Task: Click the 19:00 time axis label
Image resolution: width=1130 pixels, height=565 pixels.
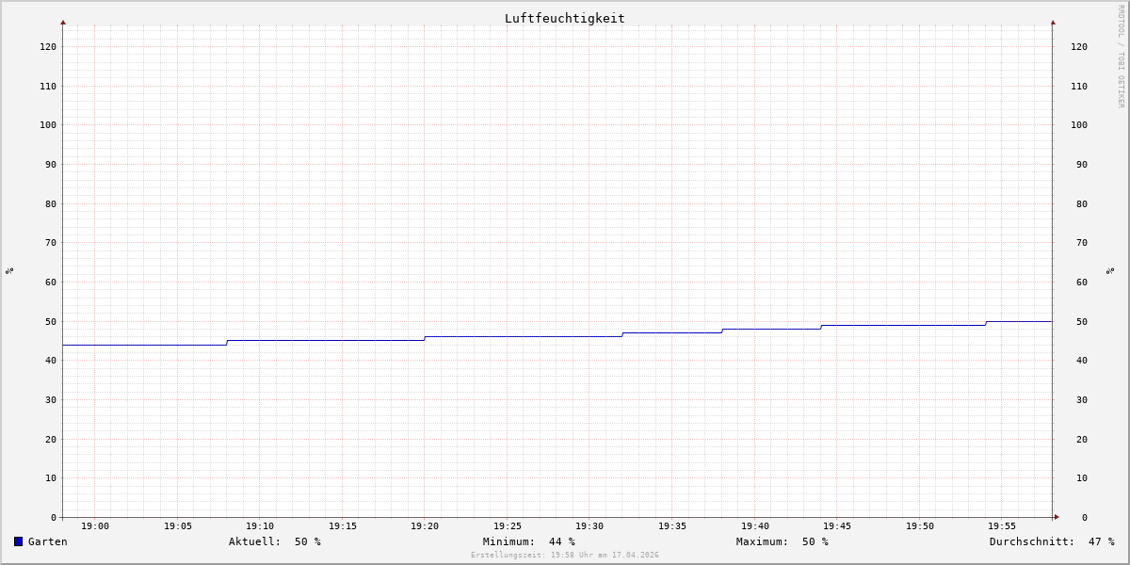Action: 95,526
